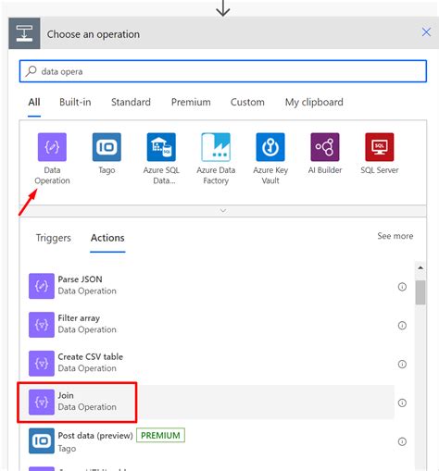The image size is (439, 471).
Task: Open the AI Builder connector
Action: (x=325, y=147)
